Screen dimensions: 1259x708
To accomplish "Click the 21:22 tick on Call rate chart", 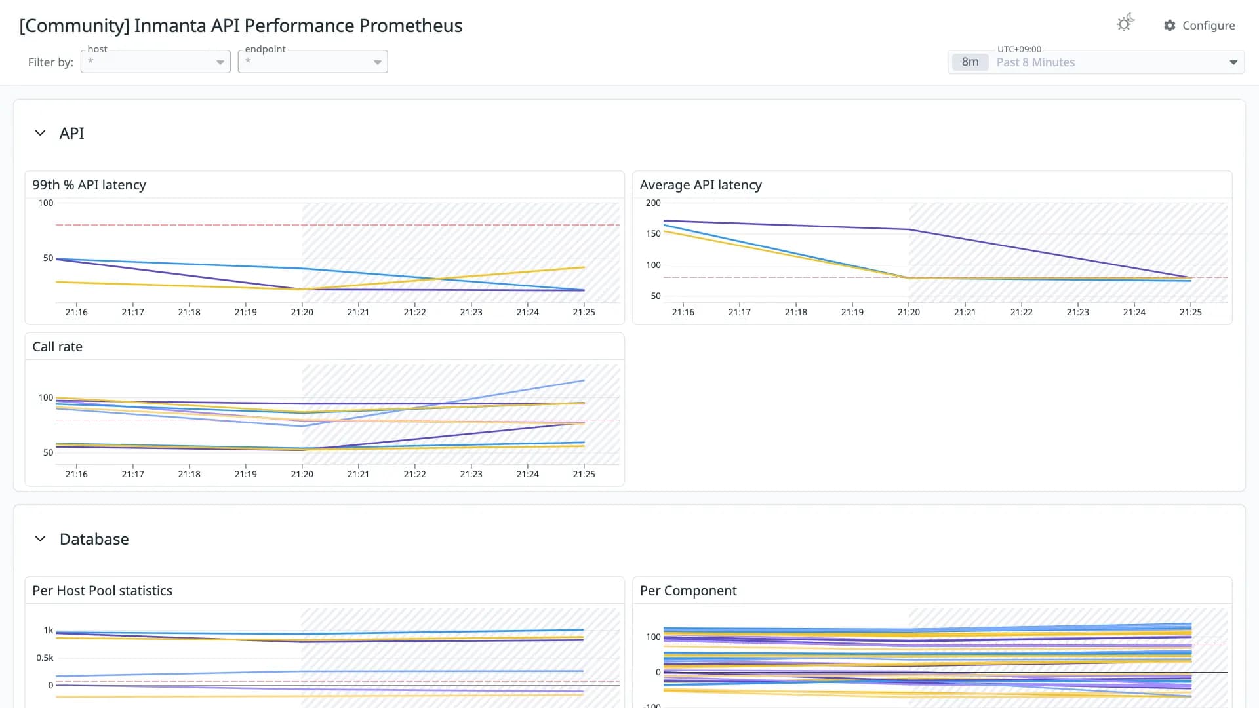I will click(x=414, y=474).
